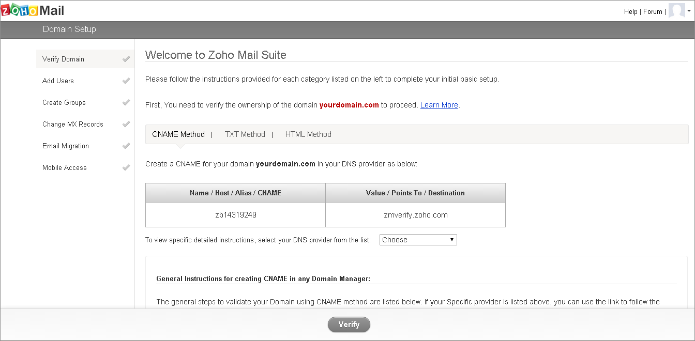Screen dimensions: 695x341
Task: Click the checkmark beside Create Groups
Action: point(126,102)
